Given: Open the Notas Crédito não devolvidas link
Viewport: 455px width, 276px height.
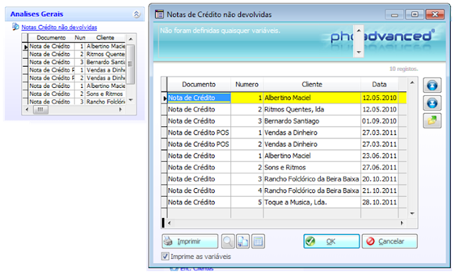Looking at the screenshot, I should (59, 27).
